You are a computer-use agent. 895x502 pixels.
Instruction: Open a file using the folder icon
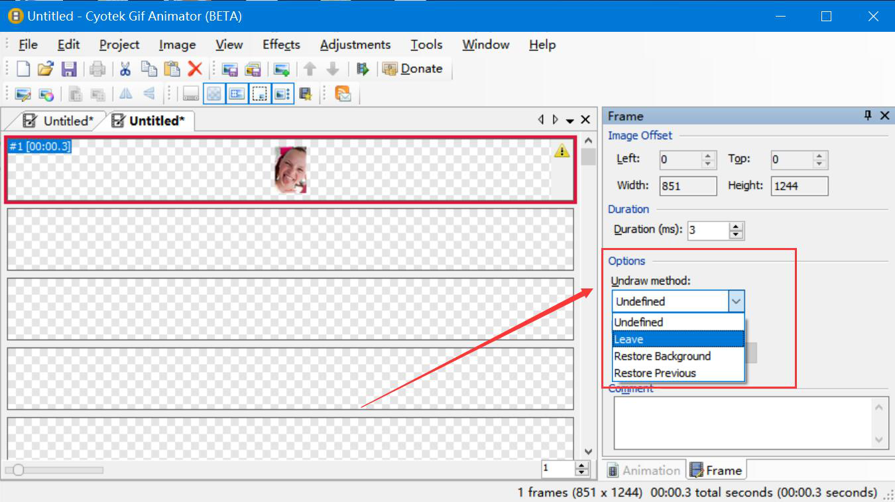[x=45, y=69]
